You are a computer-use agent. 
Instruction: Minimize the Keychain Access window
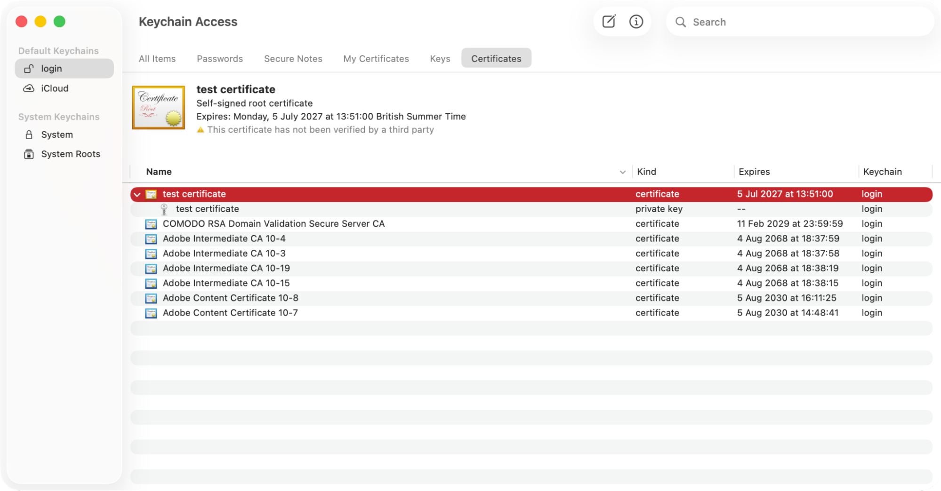40,22
